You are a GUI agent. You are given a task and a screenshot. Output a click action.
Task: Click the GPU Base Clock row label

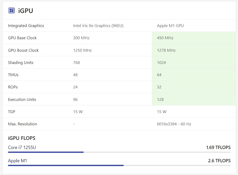point(22,38)
